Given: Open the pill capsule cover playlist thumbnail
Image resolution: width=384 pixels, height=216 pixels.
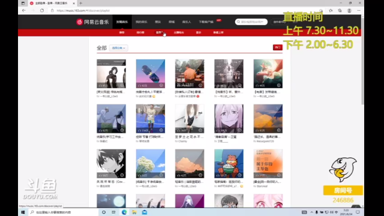Looking at the screenshot, I should tap(151, 74).
